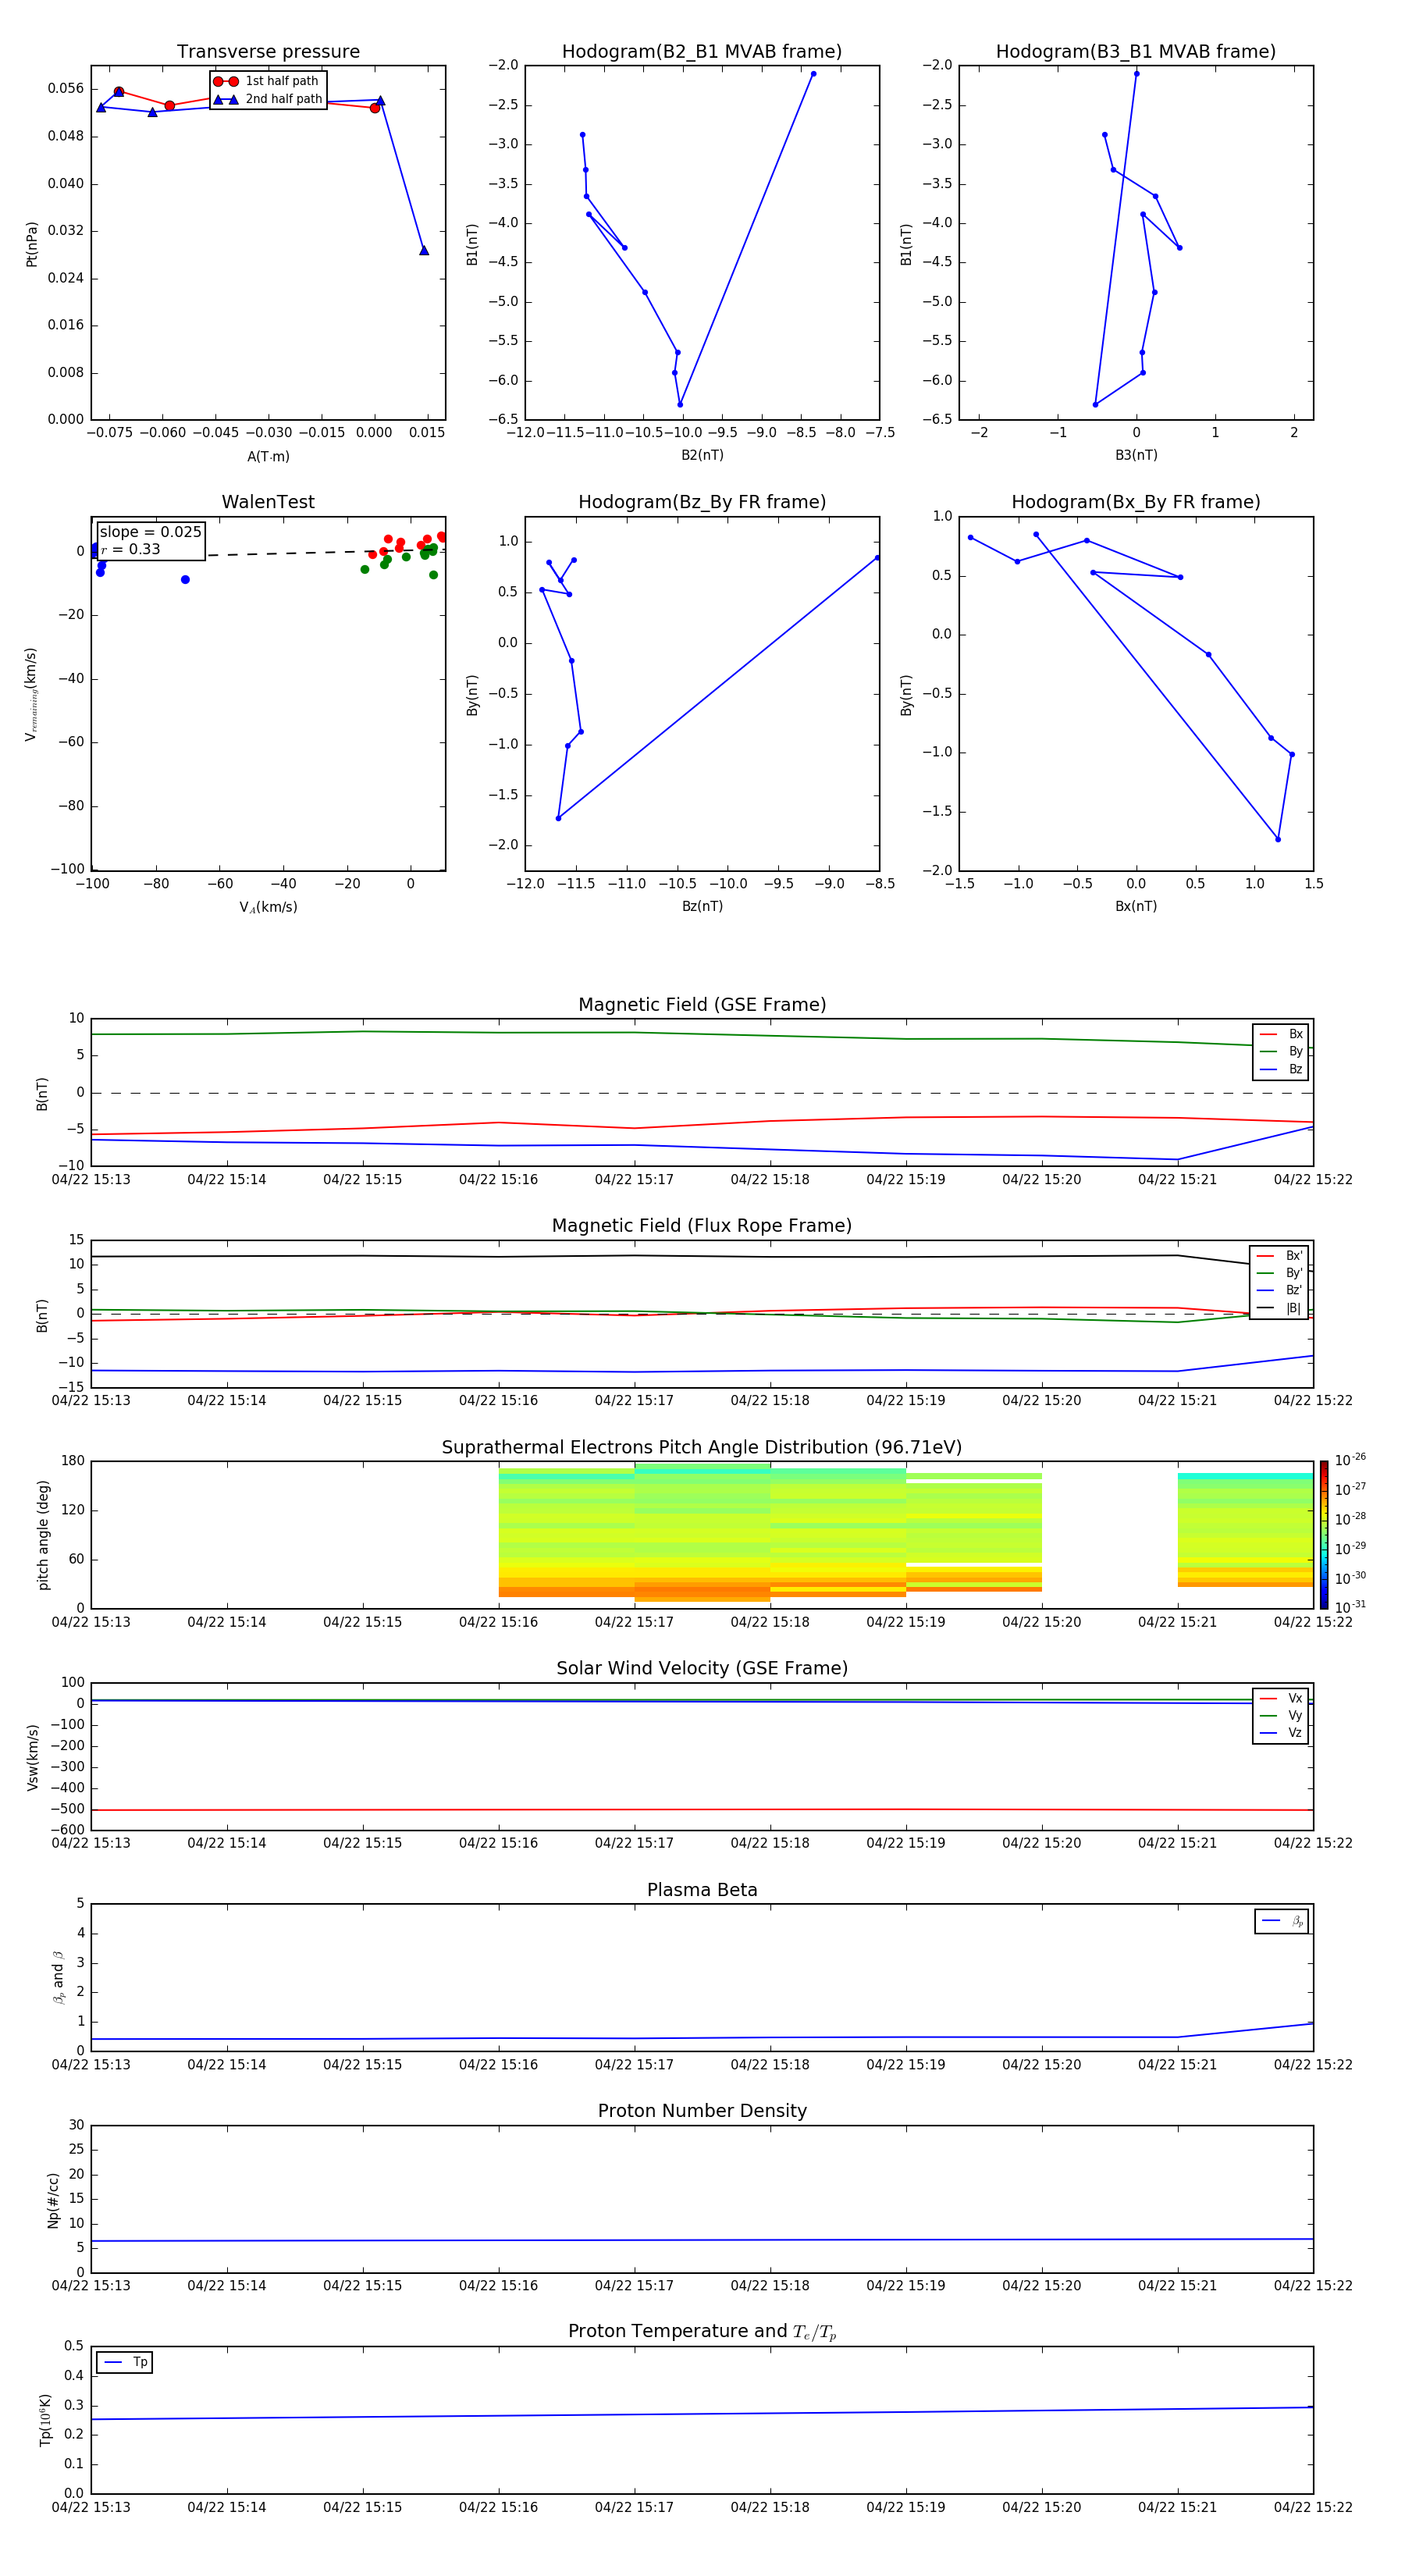Image resolution: width=1405 pixels, height=2576 pixels.
Task: Select the "1st half path" legend entry
Action: coord(267,81)
